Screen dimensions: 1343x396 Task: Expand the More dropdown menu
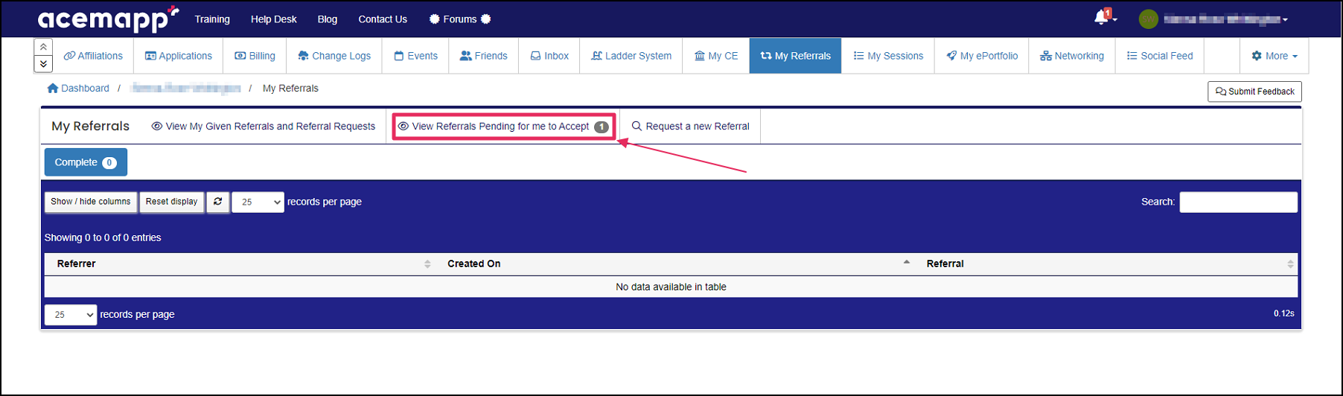pyautogui.click(x=1275, y=56)
